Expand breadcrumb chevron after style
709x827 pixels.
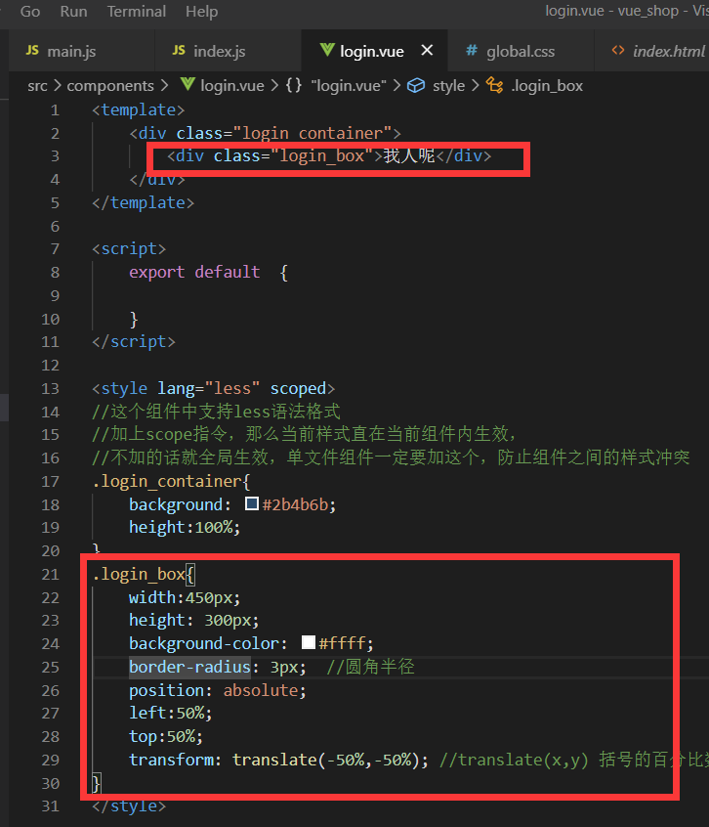476,85
